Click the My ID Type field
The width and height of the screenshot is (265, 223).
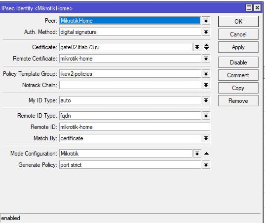[130, 100]
